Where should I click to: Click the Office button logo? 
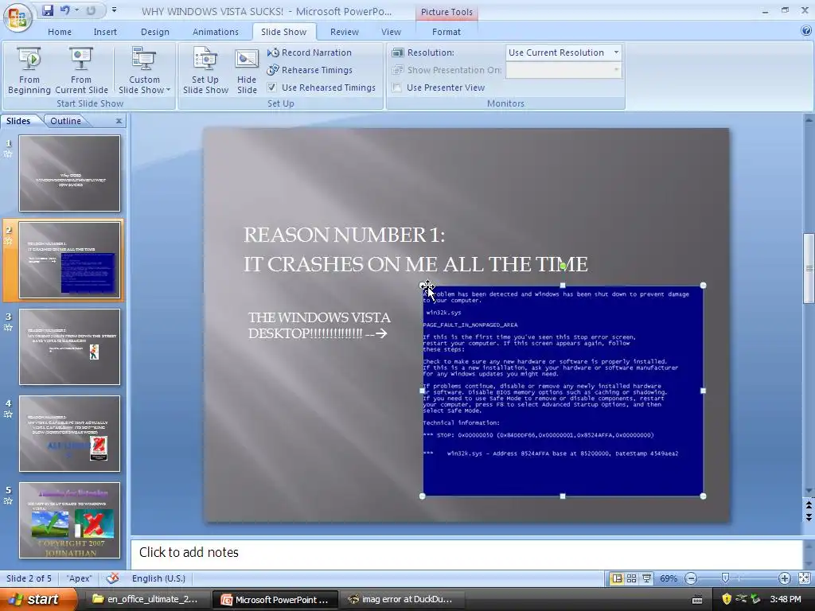click(x=18, y=18)
